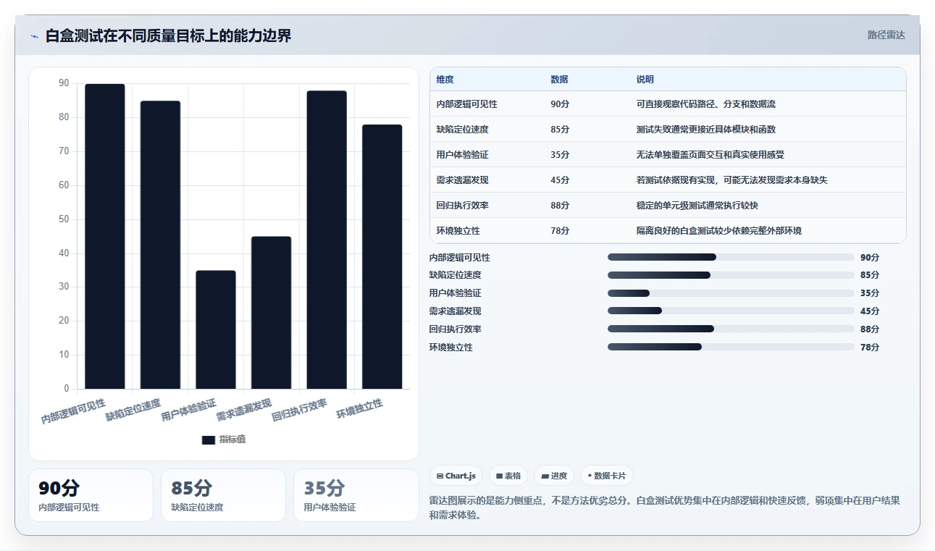Select the 进度 tag chip
The image size is (935, 551).
[x=554, y=476]
